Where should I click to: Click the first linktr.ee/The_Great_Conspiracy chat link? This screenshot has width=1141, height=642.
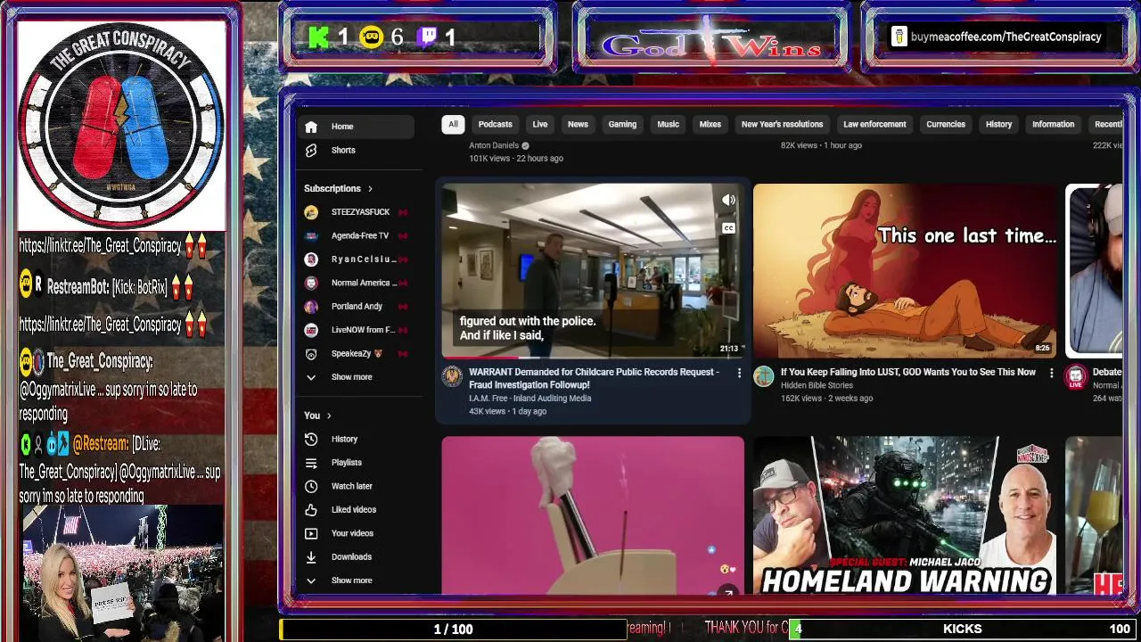point(100,246)
